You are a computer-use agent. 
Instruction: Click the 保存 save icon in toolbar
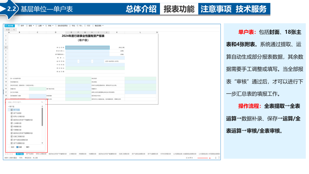coord(19,26)
